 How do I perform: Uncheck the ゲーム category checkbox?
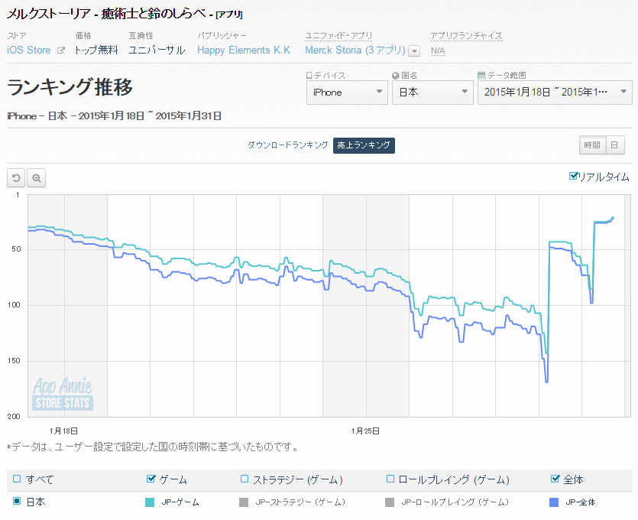coord(151,479)
